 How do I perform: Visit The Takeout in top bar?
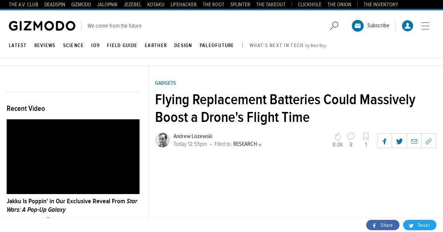click(271, 4)
